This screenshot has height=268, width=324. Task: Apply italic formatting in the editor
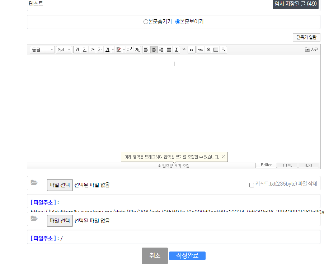pyautogui.click(x=92, y=50)
